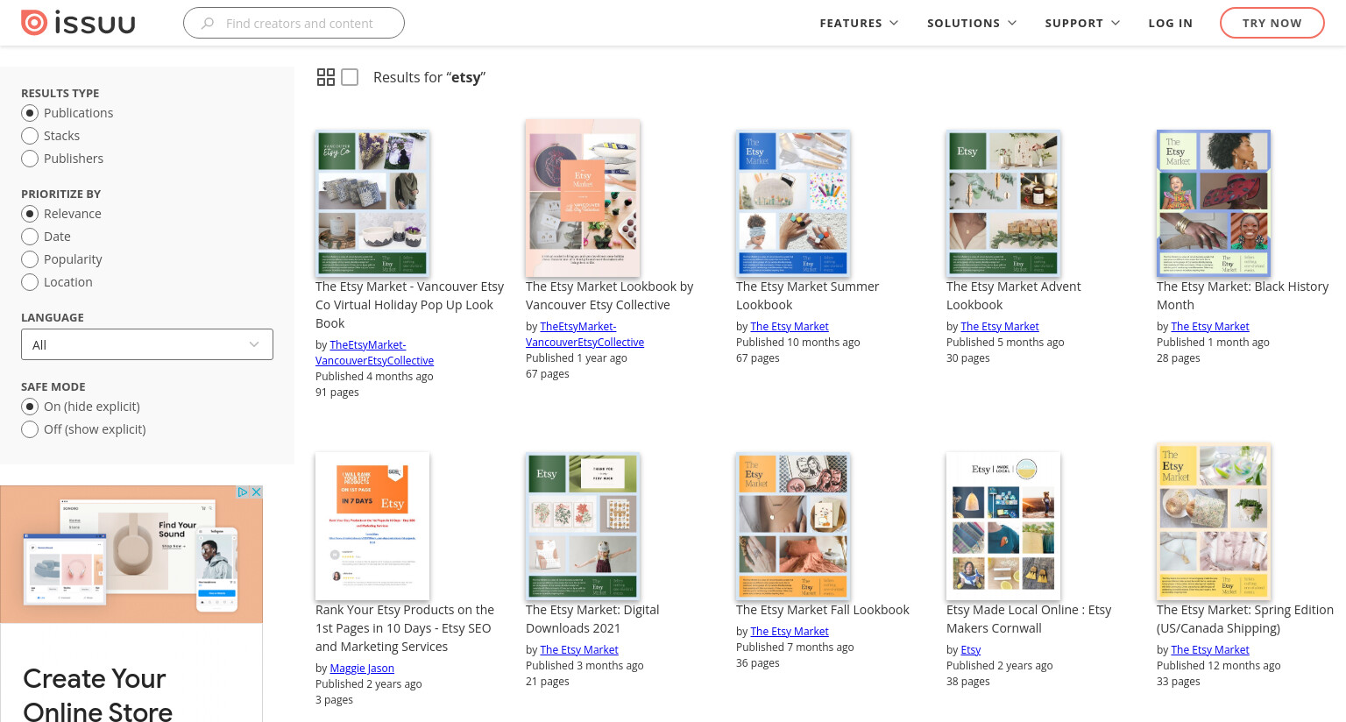Click the Log In link

1171,23
